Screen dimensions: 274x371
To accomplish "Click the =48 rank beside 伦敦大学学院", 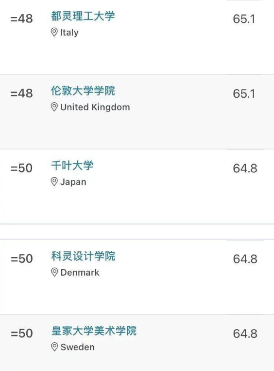I will (x=22, y=93).
